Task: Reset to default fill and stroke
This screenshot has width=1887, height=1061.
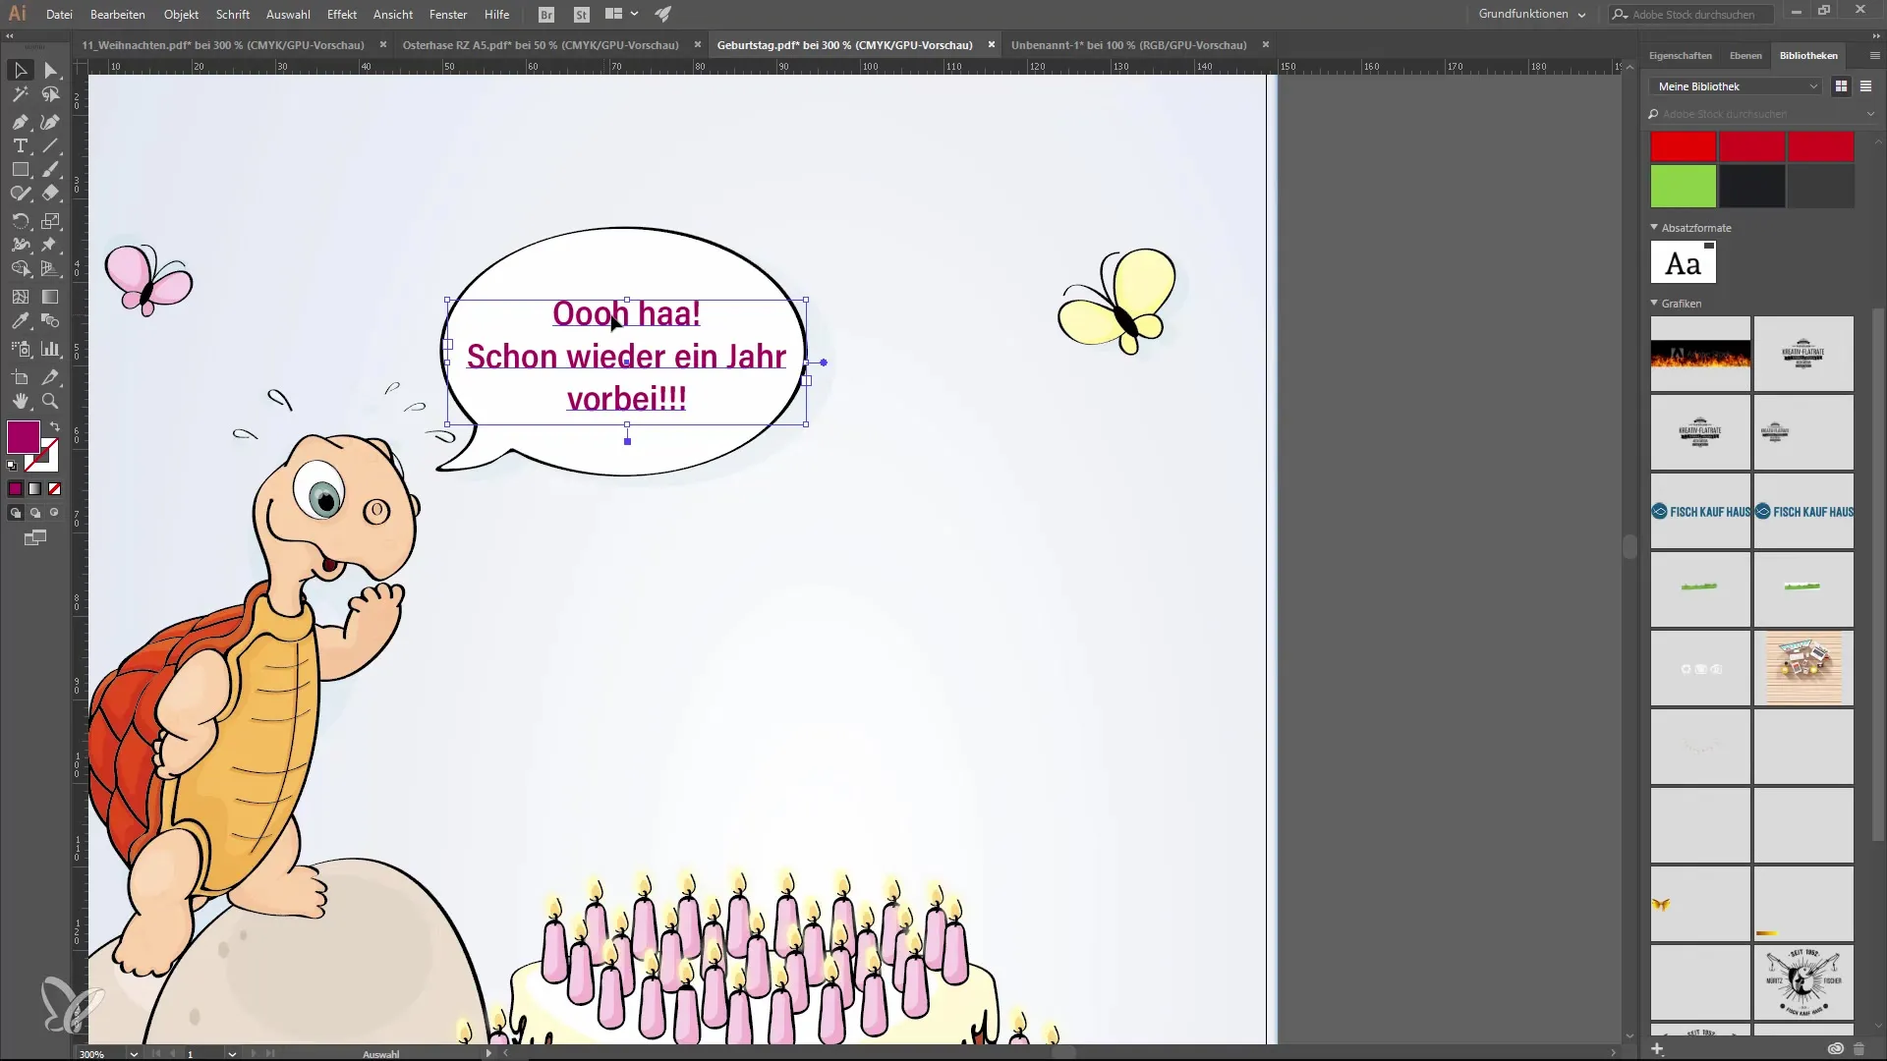Action: pyautogui.click(x=12, y=466)
